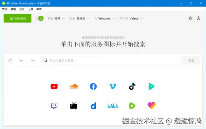Viewport: 206px width, 129px height.
Task: Expand the 为 Windows platform dropdown
Action: (105, 19)
